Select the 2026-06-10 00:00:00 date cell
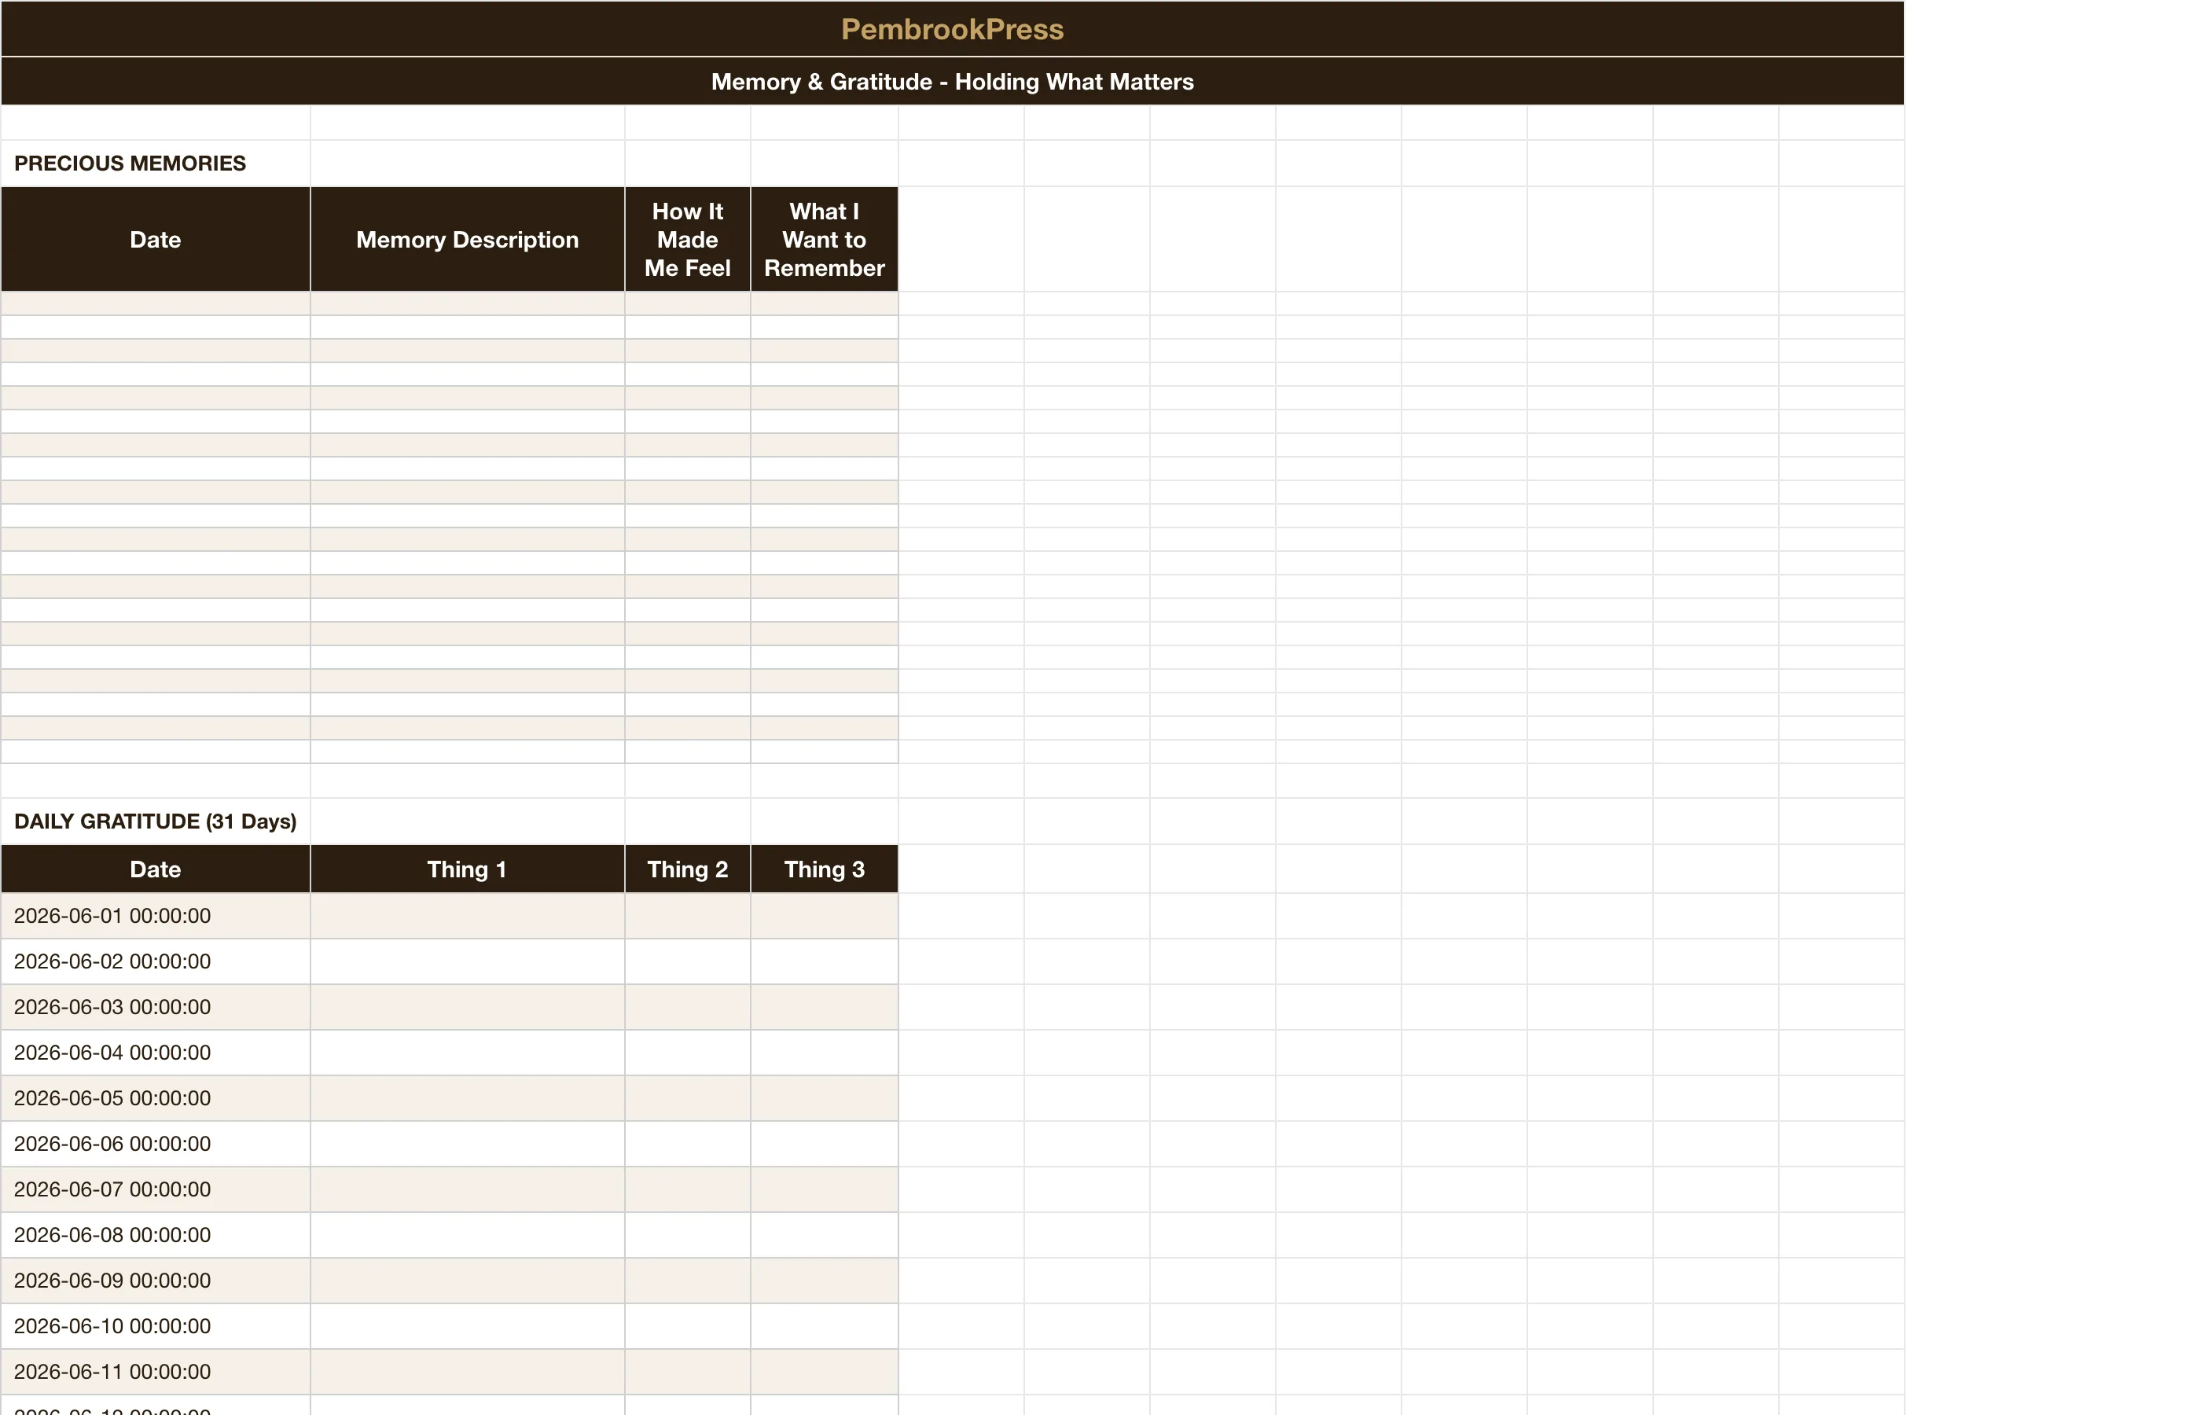 click(155, 1327)
